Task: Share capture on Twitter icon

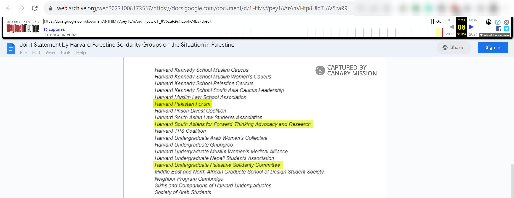Action: (506, 29)
